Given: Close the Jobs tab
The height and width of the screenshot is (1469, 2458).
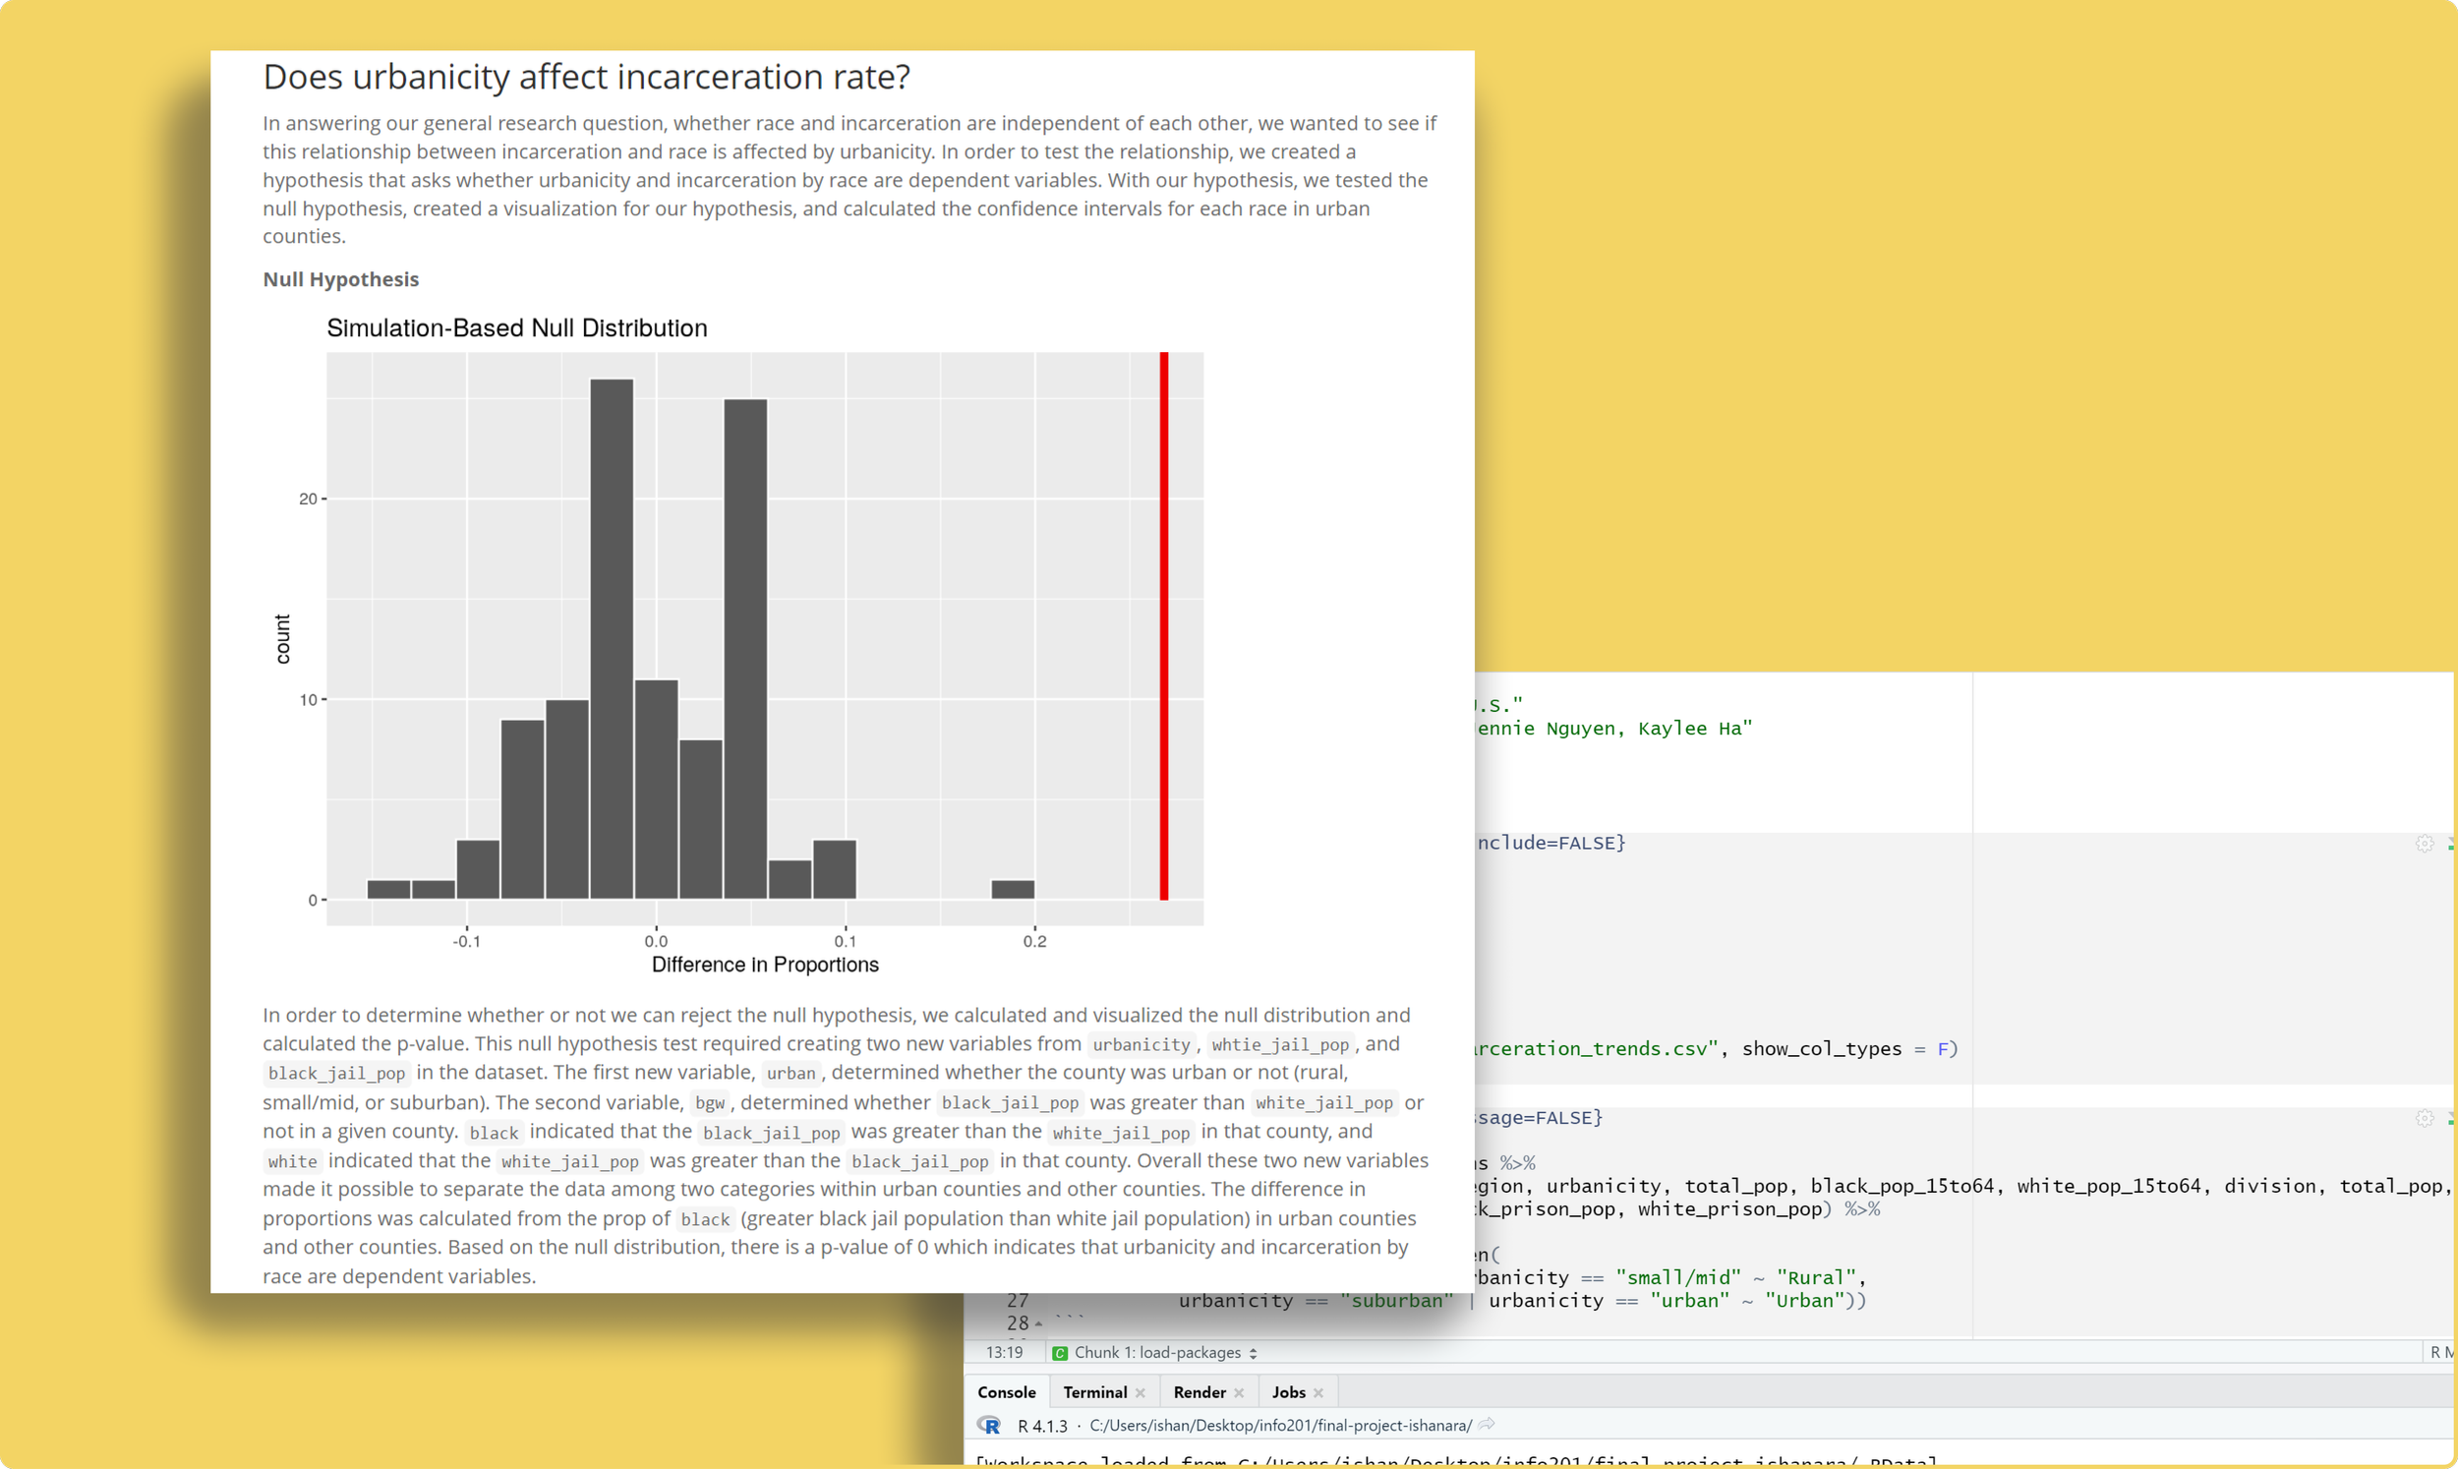Looking at the screenshot, I should pyautogui.click(x=1318, y=1392).
